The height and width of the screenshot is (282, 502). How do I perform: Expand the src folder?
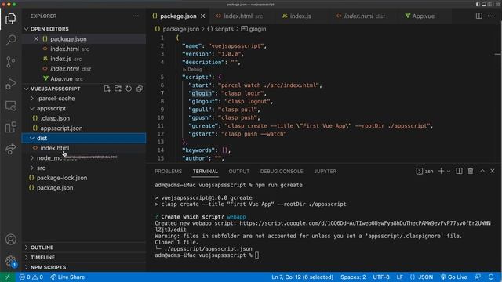[x=84, y=168]
